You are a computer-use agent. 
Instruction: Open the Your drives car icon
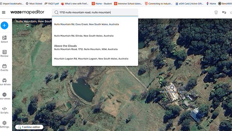coord(4,82)
